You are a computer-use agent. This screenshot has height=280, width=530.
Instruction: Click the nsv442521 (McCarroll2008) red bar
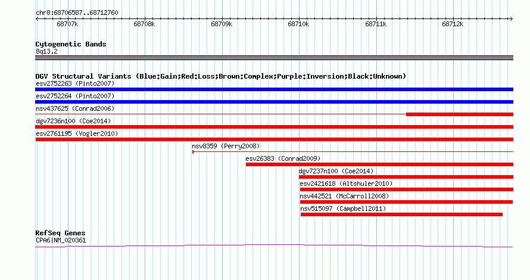pos(406,202)
